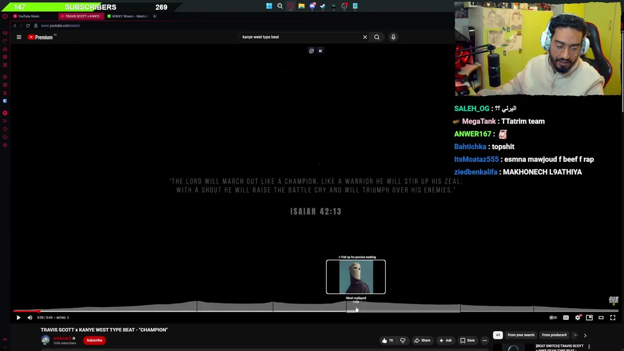Screen dimensions: 624x351
Task: Click the picture-in-picture icon above the video
Action: pyautogui.click(x=312, y=51)
